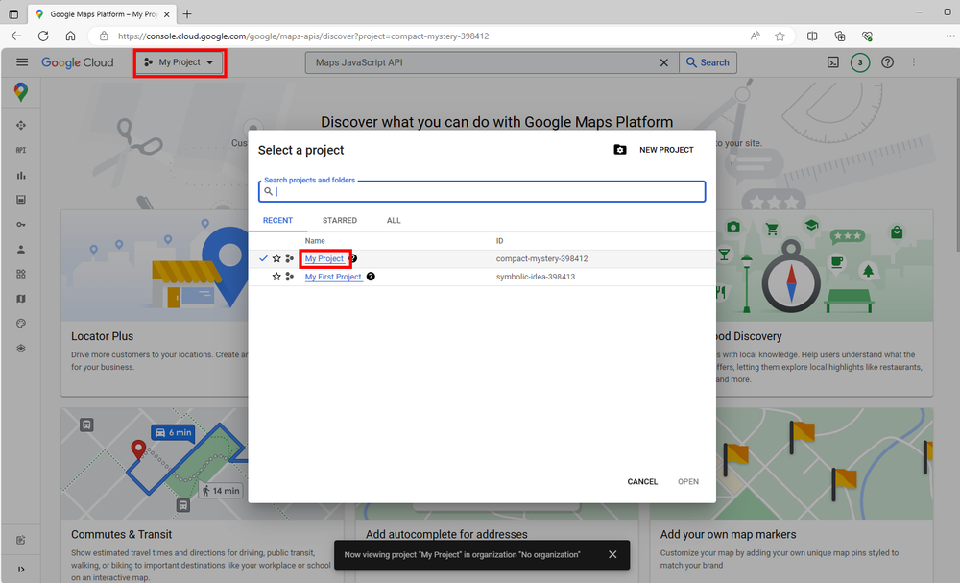960x583 pixels.
Task: Open browser split screen icon
Action: (x=812, y=36)
